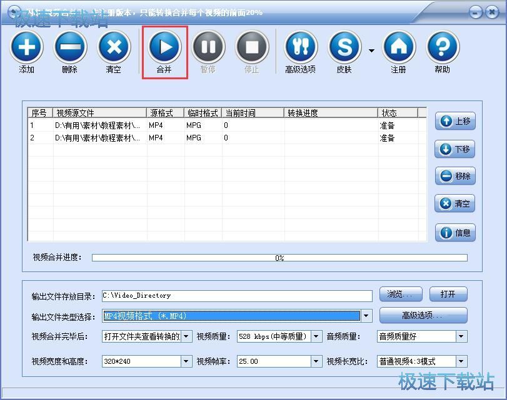Viewport: 507px width, 400px height.
Task: Click the 打开 (Open) output folder button
Action: coord(448,295)
